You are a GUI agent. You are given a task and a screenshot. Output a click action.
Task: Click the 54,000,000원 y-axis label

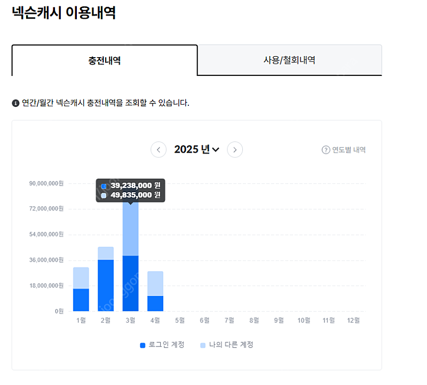(x=46, y=234)
